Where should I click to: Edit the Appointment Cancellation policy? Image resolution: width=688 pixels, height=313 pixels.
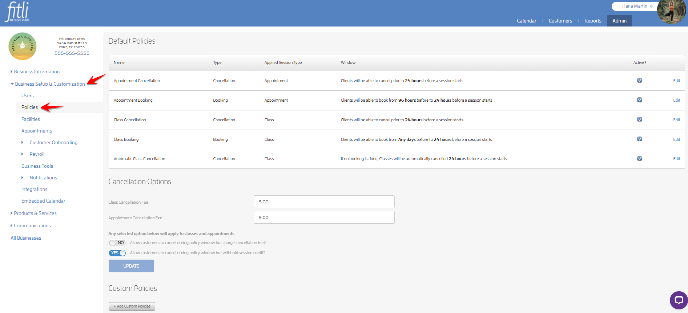coord(676,81)
